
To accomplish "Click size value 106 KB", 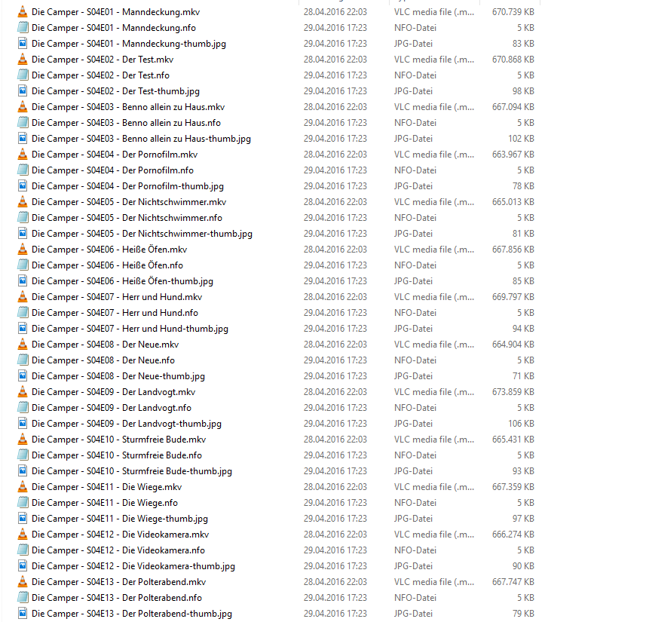I will coord(521,424).
